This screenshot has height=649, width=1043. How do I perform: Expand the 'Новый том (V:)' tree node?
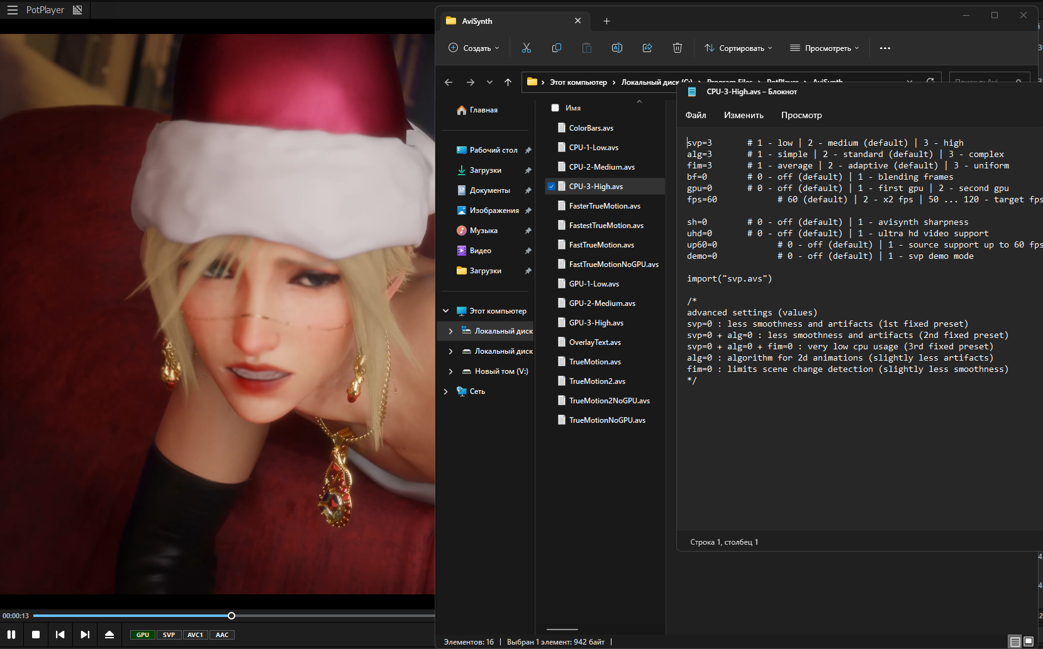(x=450, y=371)
